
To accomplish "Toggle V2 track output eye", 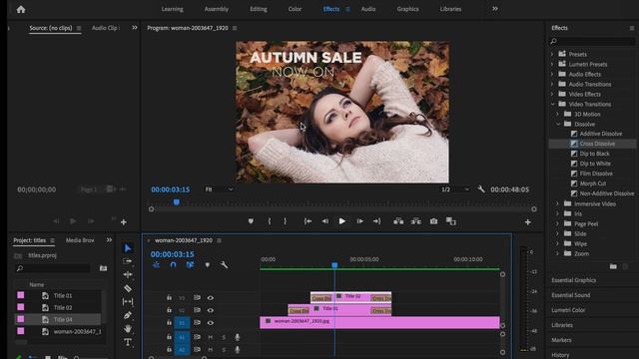I will click(211, 310).
